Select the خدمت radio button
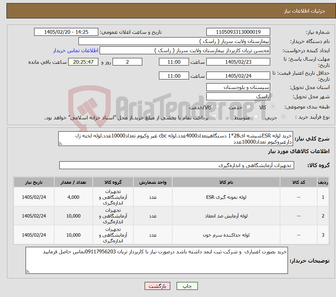Screen dimensions: 336x297 click(249, 106)
